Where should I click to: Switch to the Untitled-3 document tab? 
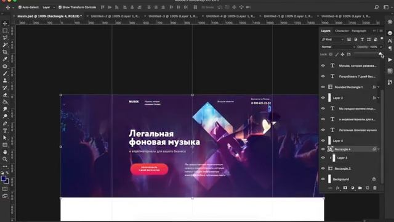(173, 16)
